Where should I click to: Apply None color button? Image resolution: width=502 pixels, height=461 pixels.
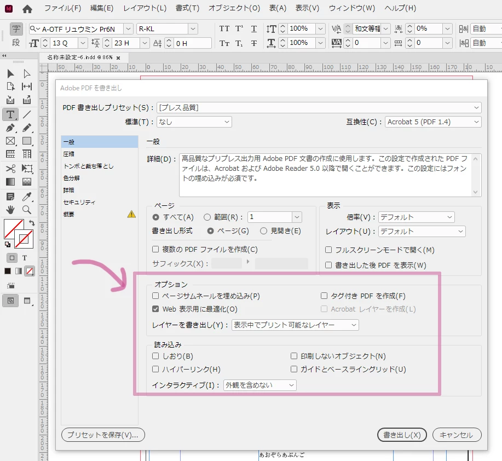tap(30, 271)
